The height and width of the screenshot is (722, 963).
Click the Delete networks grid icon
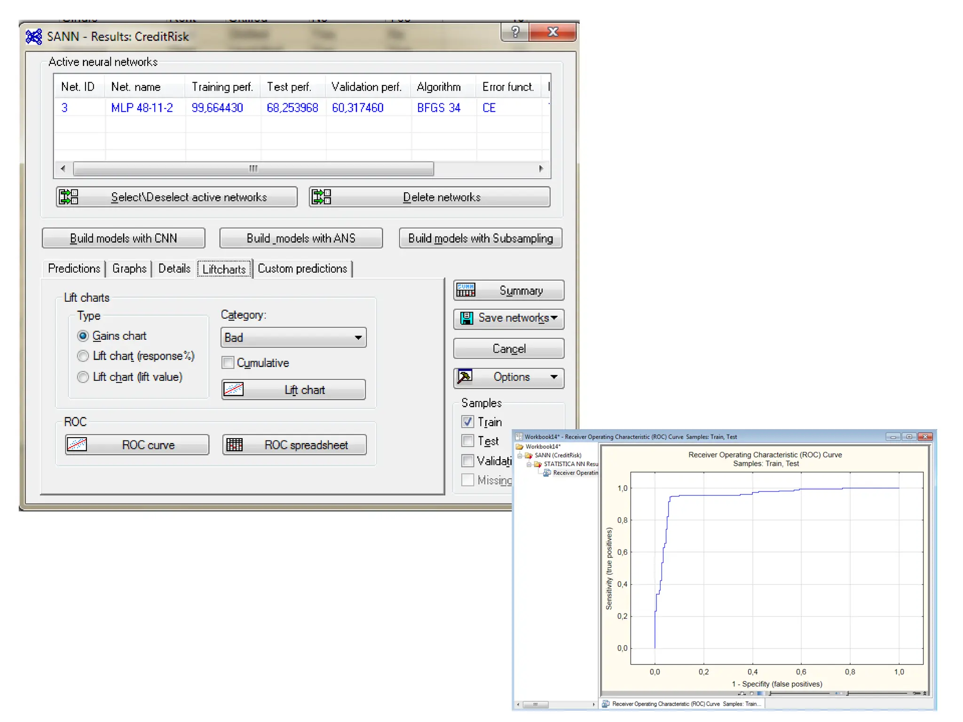[322, 197]
